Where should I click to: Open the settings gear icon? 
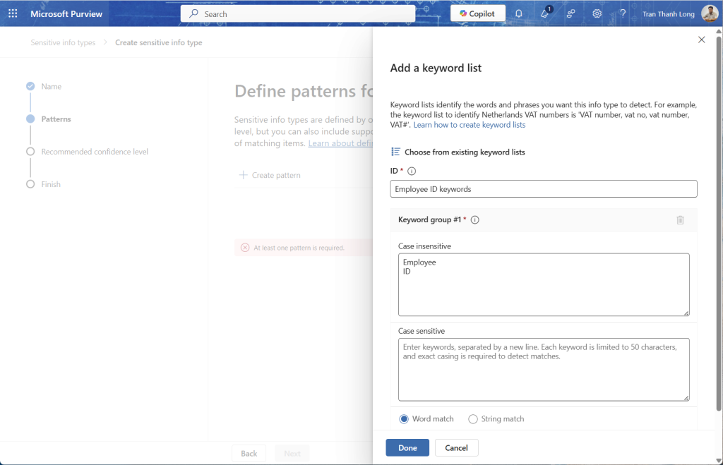coord(597,13)
